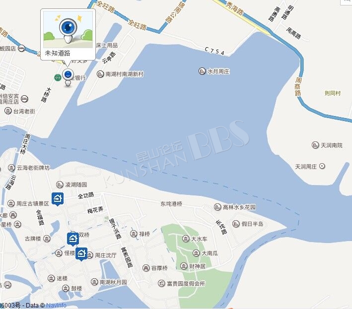Select the 大水车 attraction icon
Image resolution: width=352 pixels, height=309 pixels.
pyautogui.click(x=185, y=239)
